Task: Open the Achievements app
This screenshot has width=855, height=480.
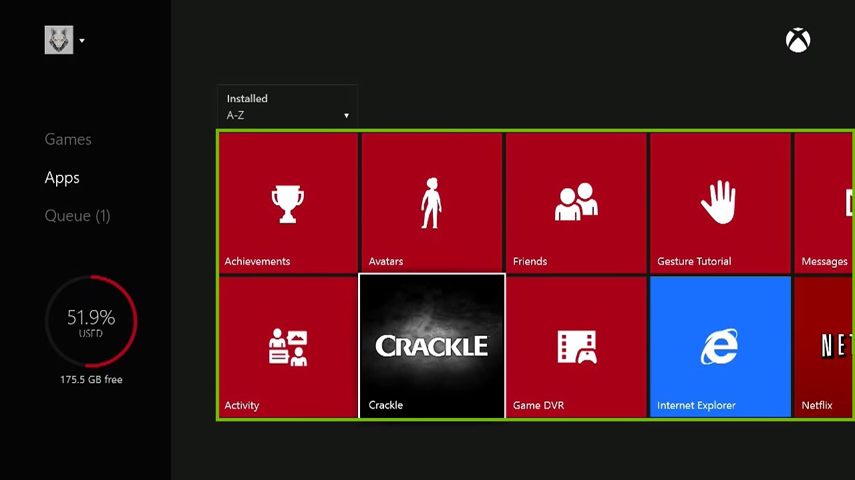Action: pos(288,203)
